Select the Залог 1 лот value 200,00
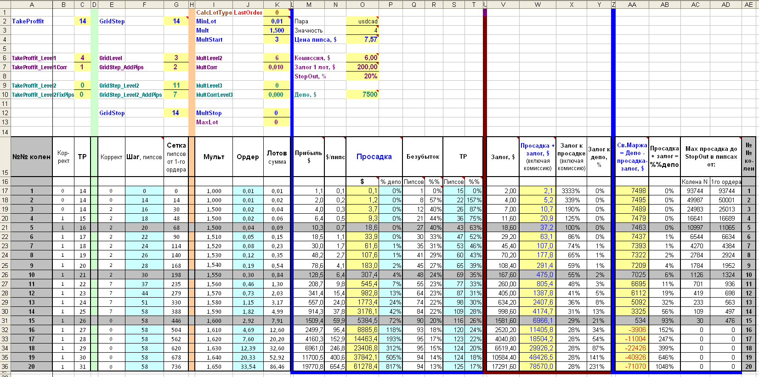This screenshot has height=377, width=759. click(x=362, y=67)
